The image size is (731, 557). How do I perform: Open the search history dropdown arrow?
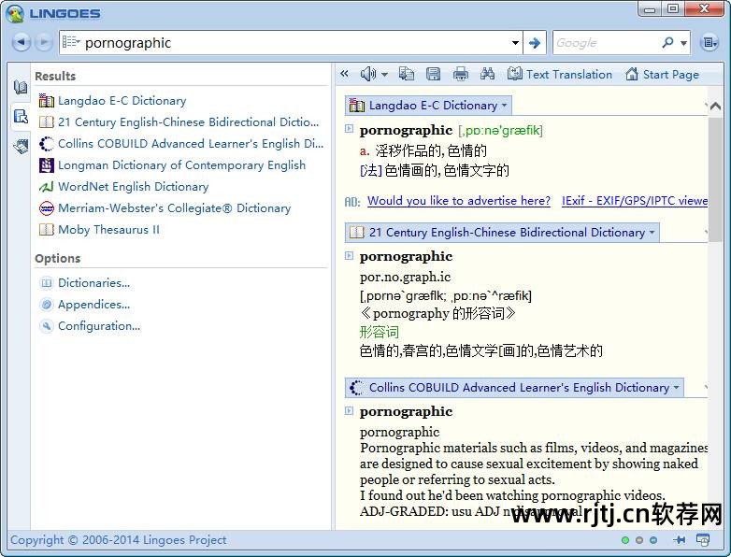(x=515, y=43)
